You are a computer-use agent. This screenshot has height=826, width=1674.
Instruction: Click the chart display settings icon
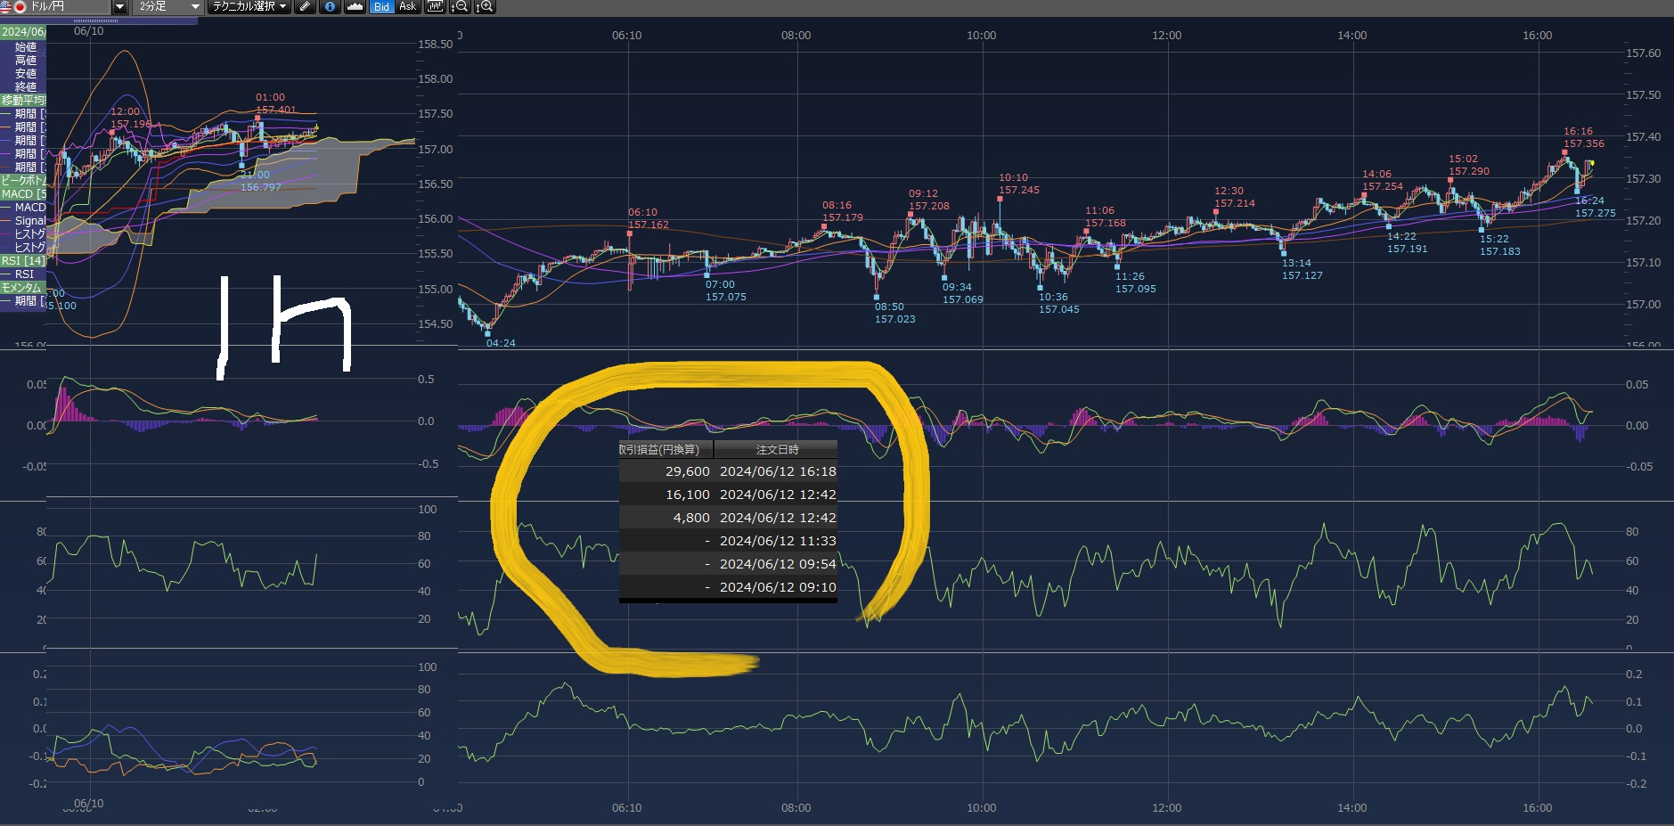[x=435, y=6]
